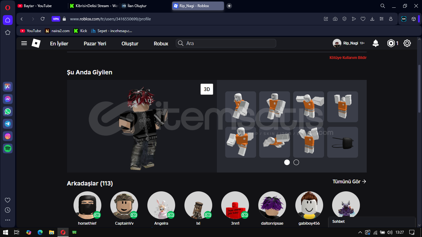The height and width of the screenshot is (237, 422).
Task: Open the Robux menu item
Action: [x=161, y=44]
